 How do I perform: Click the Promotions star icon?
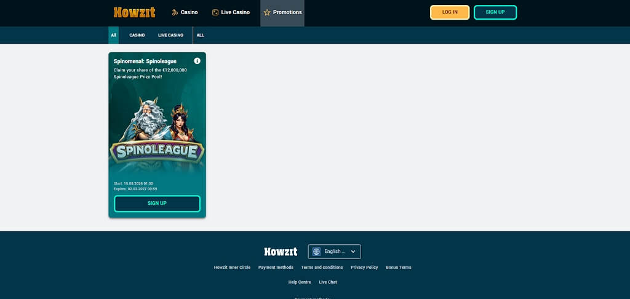click(267, 12)
